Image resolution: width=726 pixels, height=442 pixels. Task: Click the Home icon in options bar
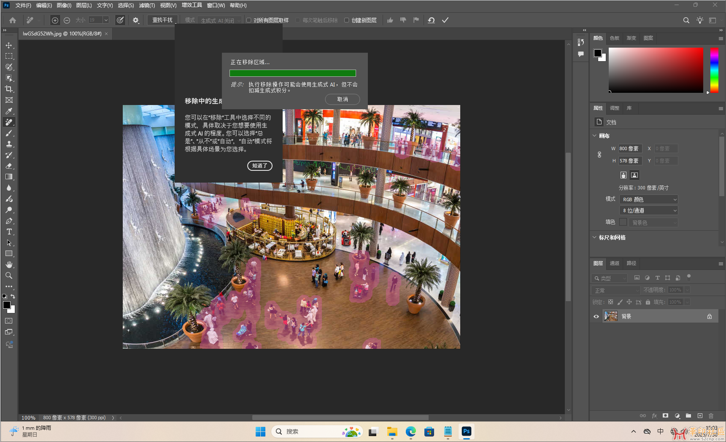(13, 20)
